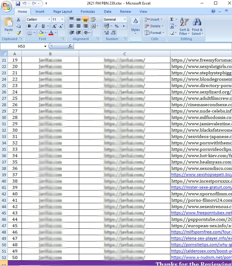Toggle Wrap Text

click(93, 19)
